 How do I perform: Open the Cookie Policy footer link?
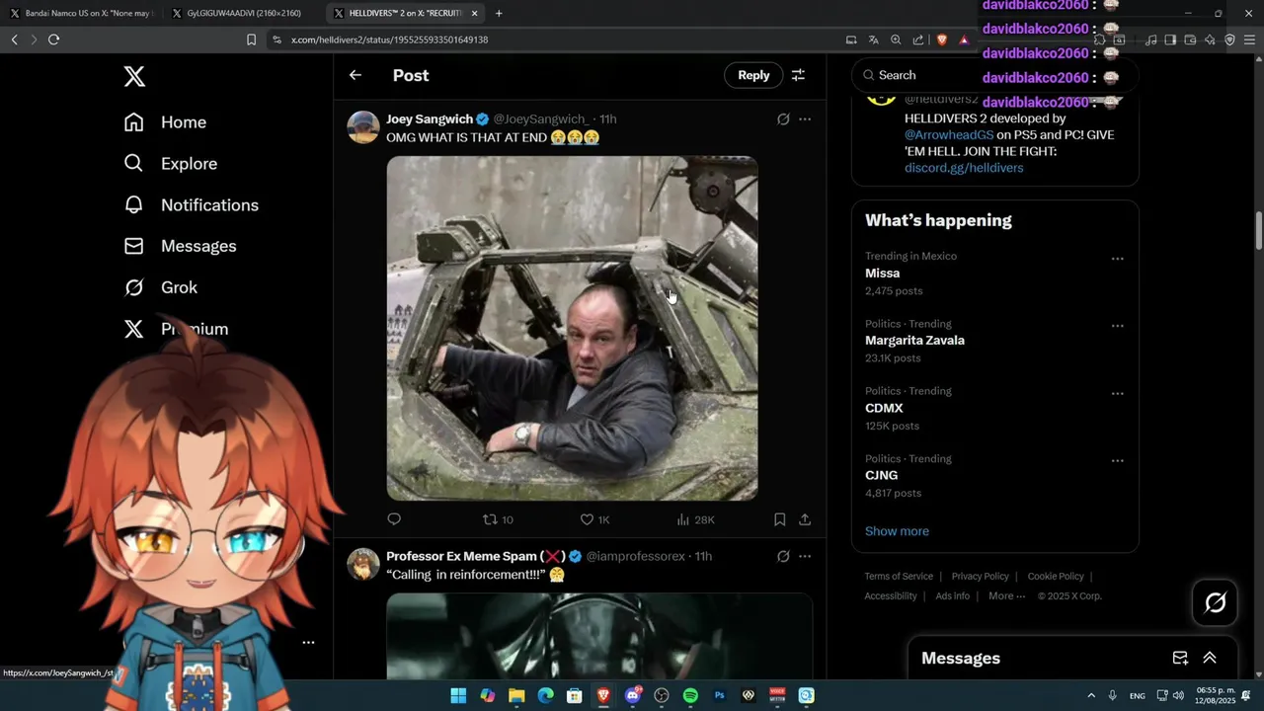[x=1056, y=577]
